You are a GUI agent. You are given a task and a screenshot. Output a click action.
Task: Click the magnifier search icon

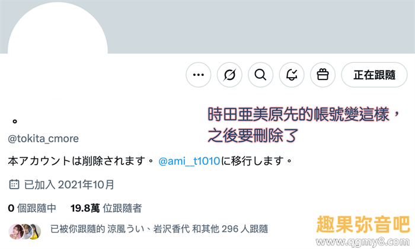[260, 75]
